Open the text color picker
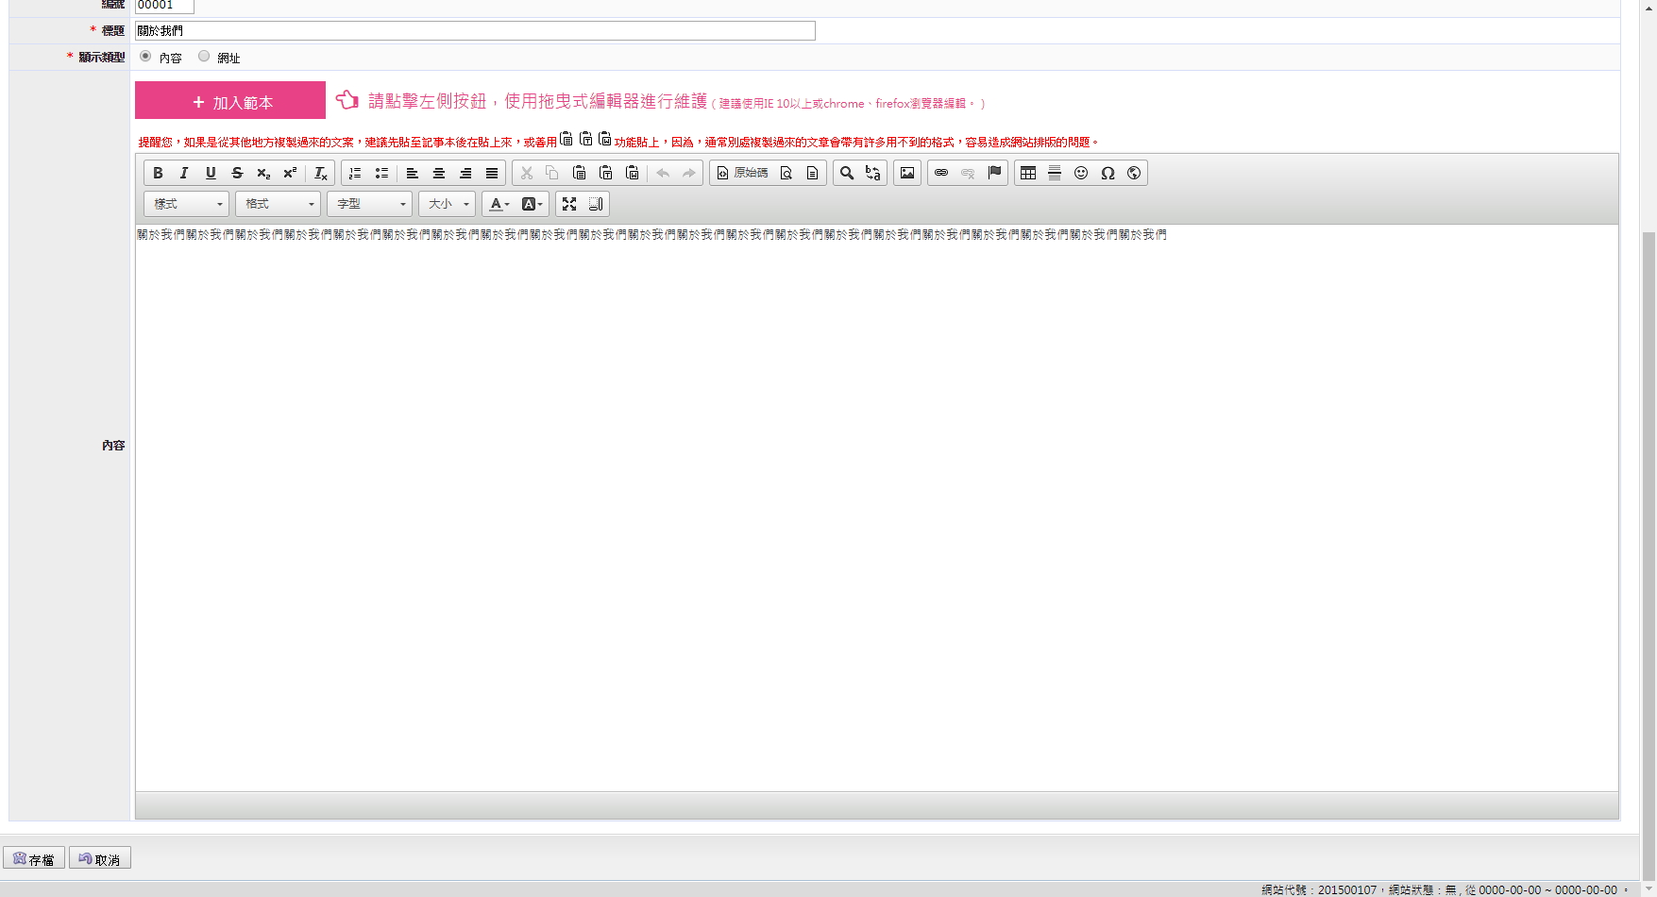This screenshot has height=897, width=1657. click(499, 204)
